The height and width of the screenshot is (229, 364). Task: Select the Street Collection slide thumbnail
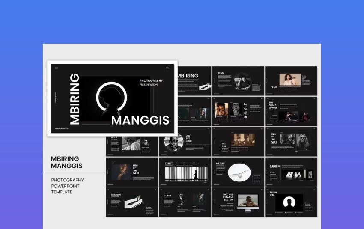pyautogui.click(x=185, y=172)
